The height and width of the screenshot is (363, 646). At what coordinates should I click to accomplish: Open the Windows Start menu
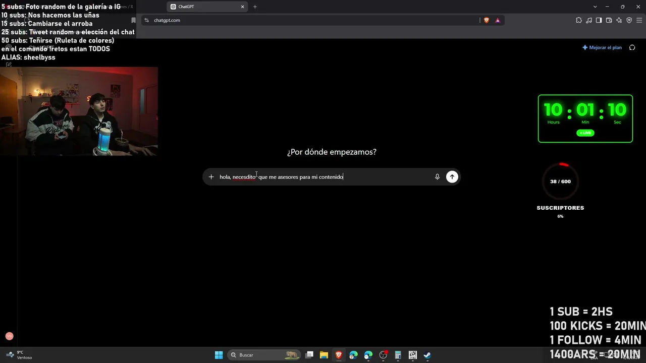coord(219,355)
